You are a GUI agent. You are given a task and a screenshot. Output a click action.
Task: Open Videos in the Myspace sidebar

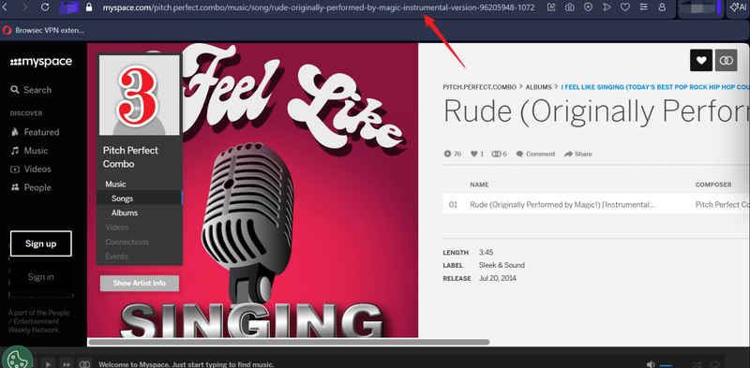click(31, 169)
